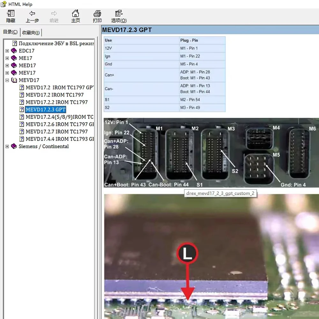Screen dimensions: 319x319
Task: Open the MEVD17.2.2 IROM TC1797 topic
Action: 56,102
